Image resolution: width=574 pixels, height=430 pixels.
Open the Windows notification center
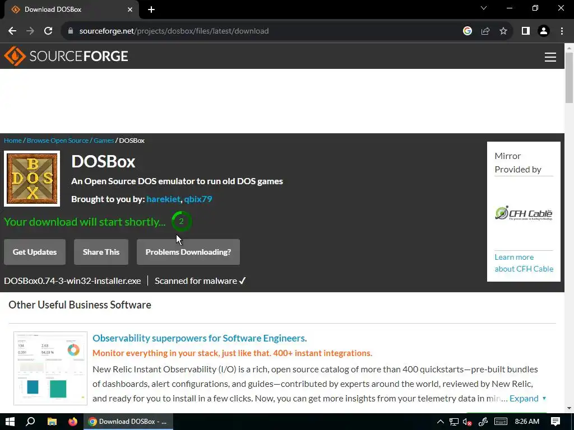(x=556, y=422)
